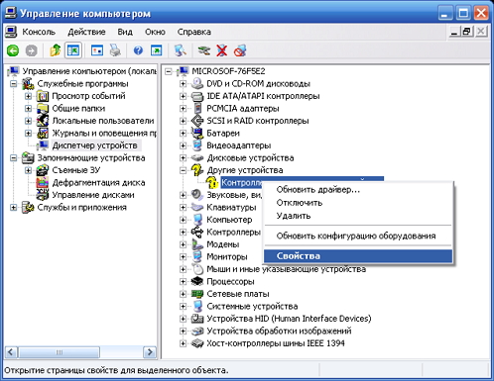The width and height of the screenshot is (494, 381).
Task: Select Хост-контроллеры шины IEEE 1394
Action: [276, 343]
